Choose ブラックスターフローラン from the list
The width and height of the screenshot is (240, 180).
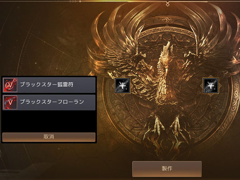point(49,102)
